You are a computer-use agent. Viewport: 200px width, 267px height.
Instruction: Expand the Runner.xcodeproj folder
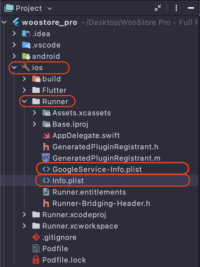point(24,215)
